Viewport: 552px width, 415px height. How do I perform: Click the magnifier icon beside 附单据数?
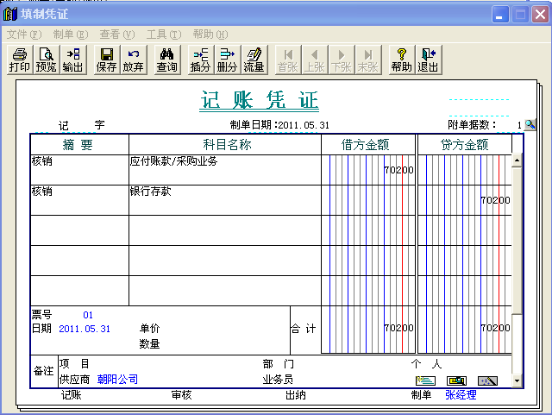[530, 124]
